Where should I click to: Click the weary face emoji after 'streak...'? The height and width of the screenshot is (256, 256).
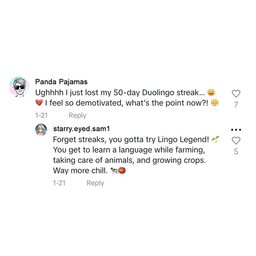pos(211,92)
